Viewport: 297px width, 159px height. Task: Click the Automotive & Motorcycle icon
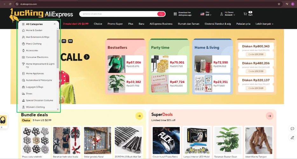point(23,80)
